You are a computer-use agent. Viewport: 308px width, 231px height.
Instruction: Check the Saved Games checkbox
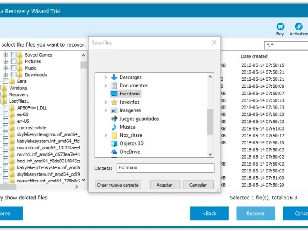pos(13,55)
